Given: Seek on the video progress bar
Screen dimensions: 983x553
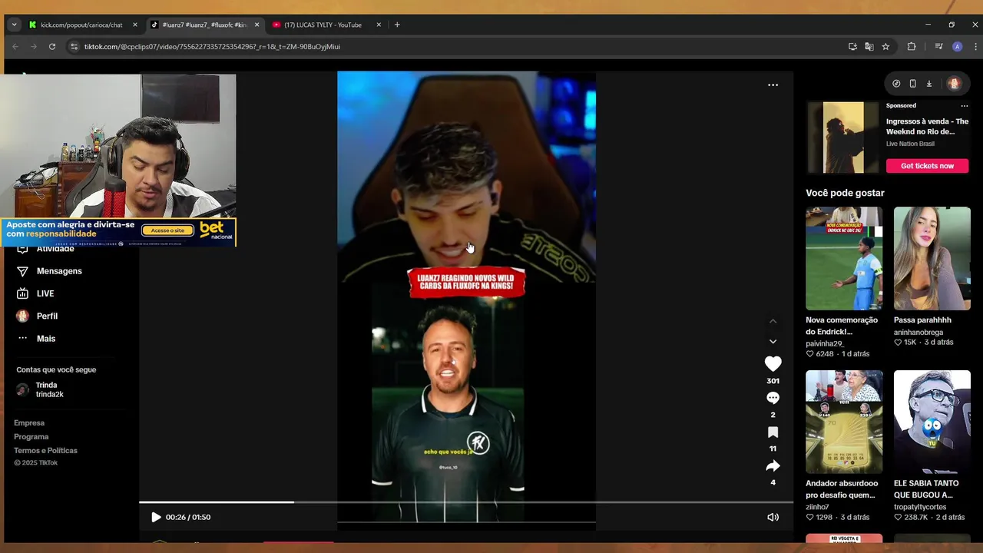Looking at the screenshot, I should pos(465,502).
